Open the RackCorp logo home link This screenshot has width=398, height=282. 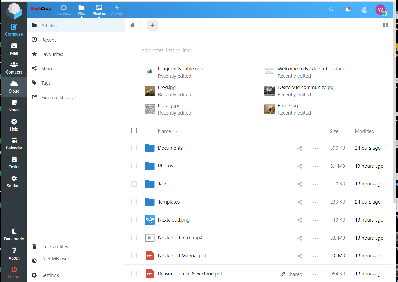pos(41,9)
